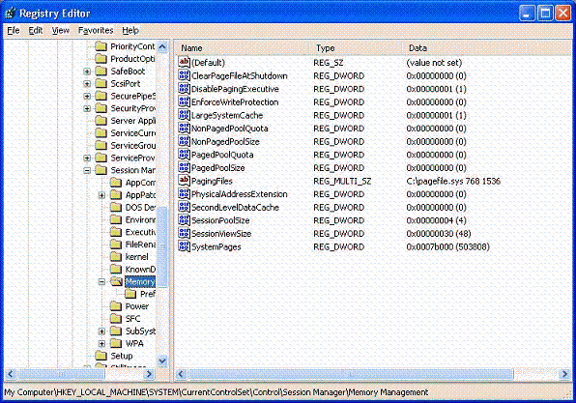The height and width of the screenshot is (403, 576).
Task: Open the Edit menu
Action: 36,31
